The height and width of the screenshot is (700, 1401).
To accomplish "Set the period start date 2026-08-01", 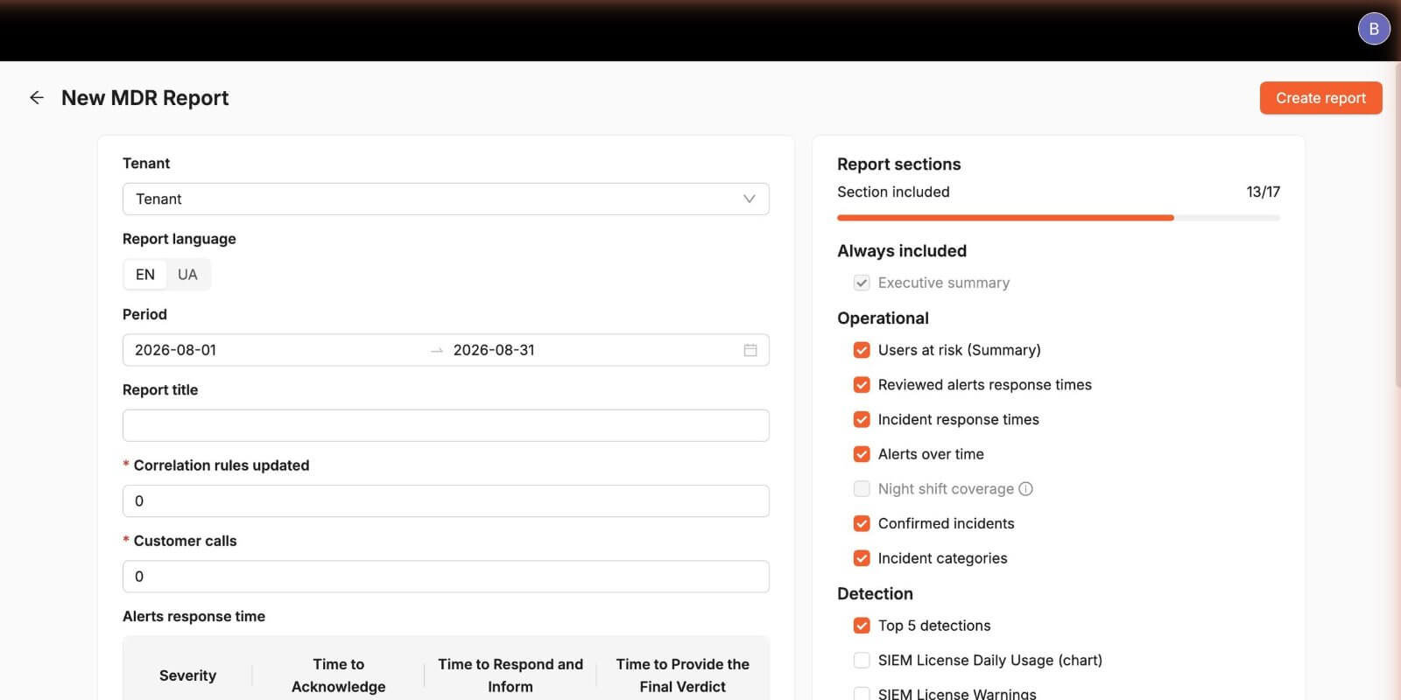I will coord(175,350).
